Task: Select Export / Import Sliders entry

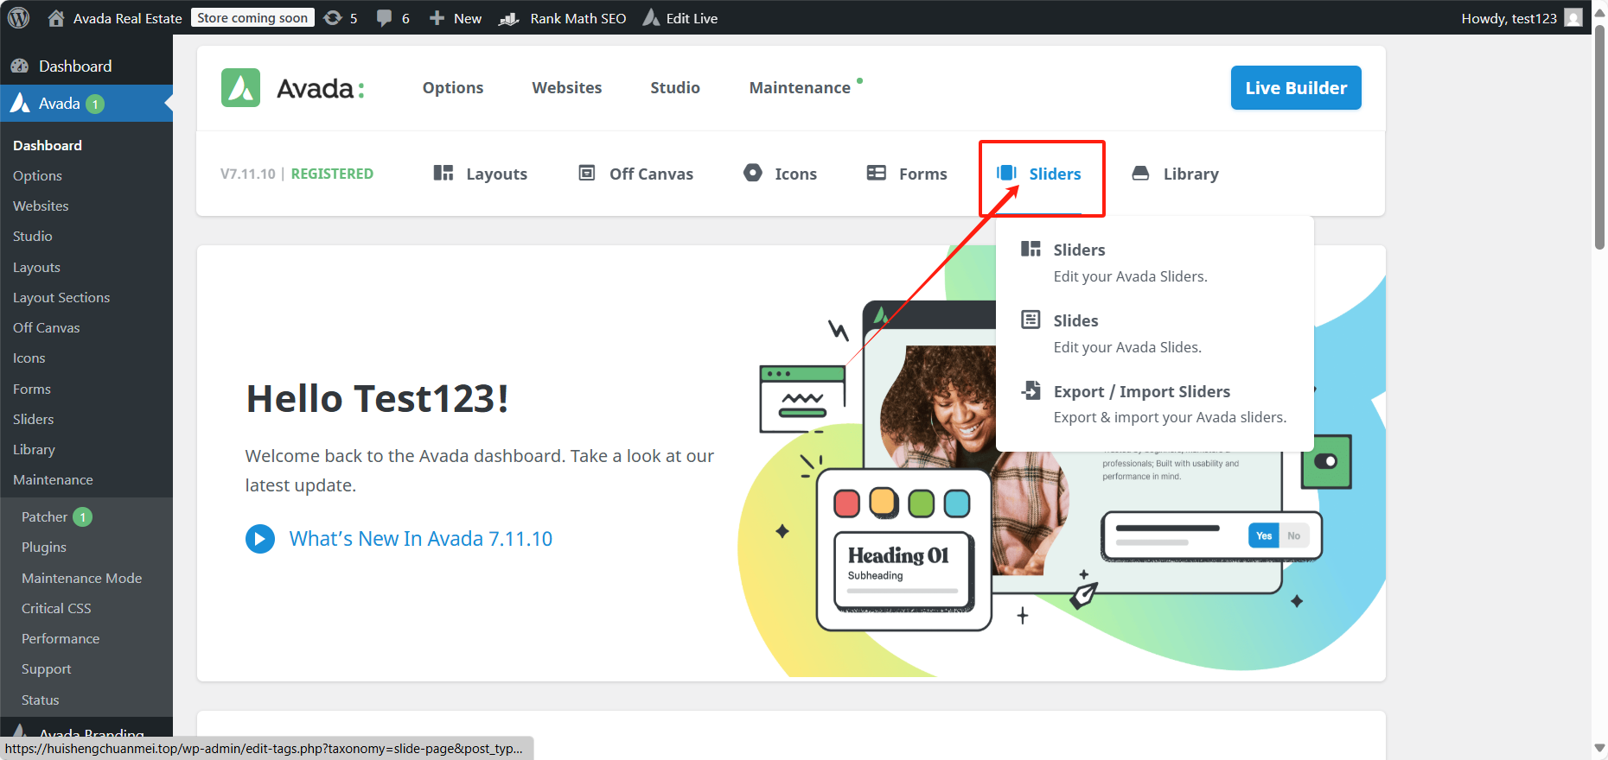Action: coord(1141,392)
